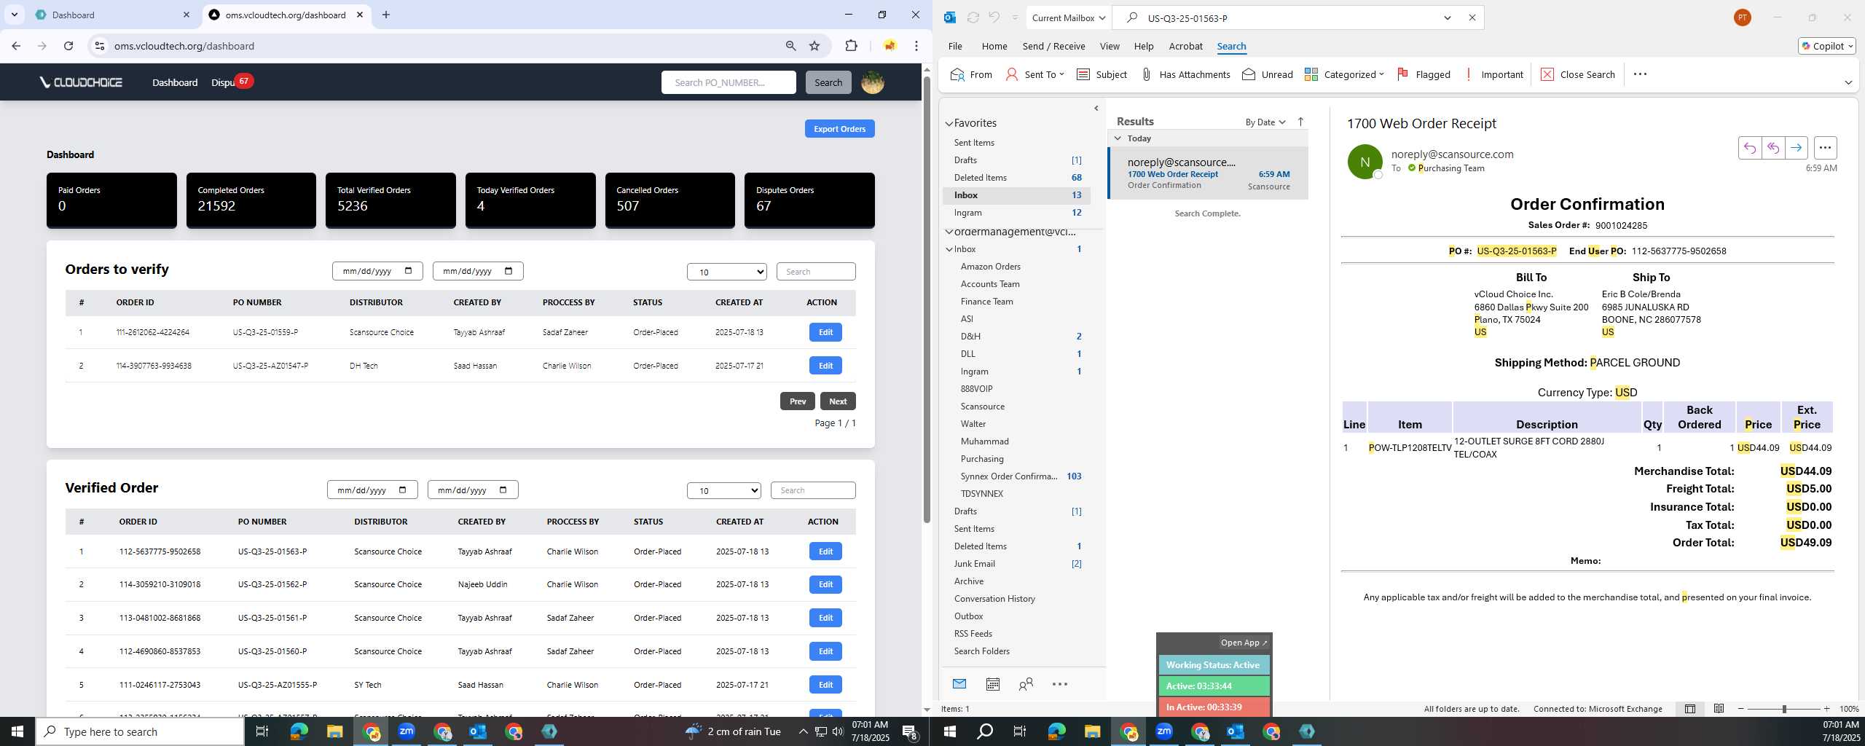
Task: Click Chrome zoom magnifier icon
Action: click(x=790, y=46)
